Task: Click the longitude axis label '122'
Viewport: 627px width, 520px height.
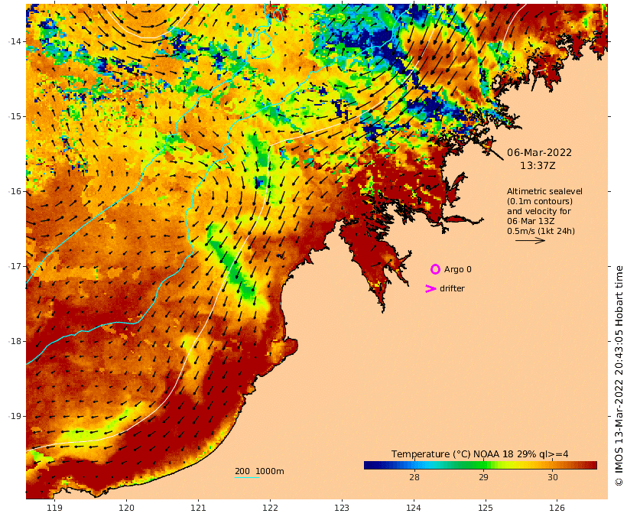Action: pos(270,508)
